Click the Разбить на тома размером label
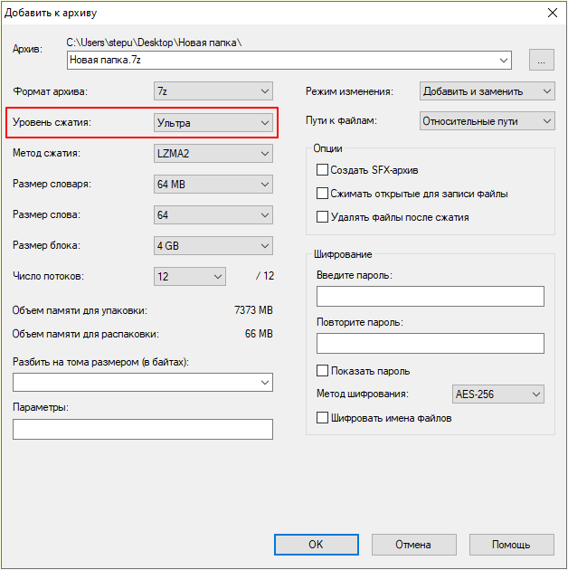 coord(100,362)
